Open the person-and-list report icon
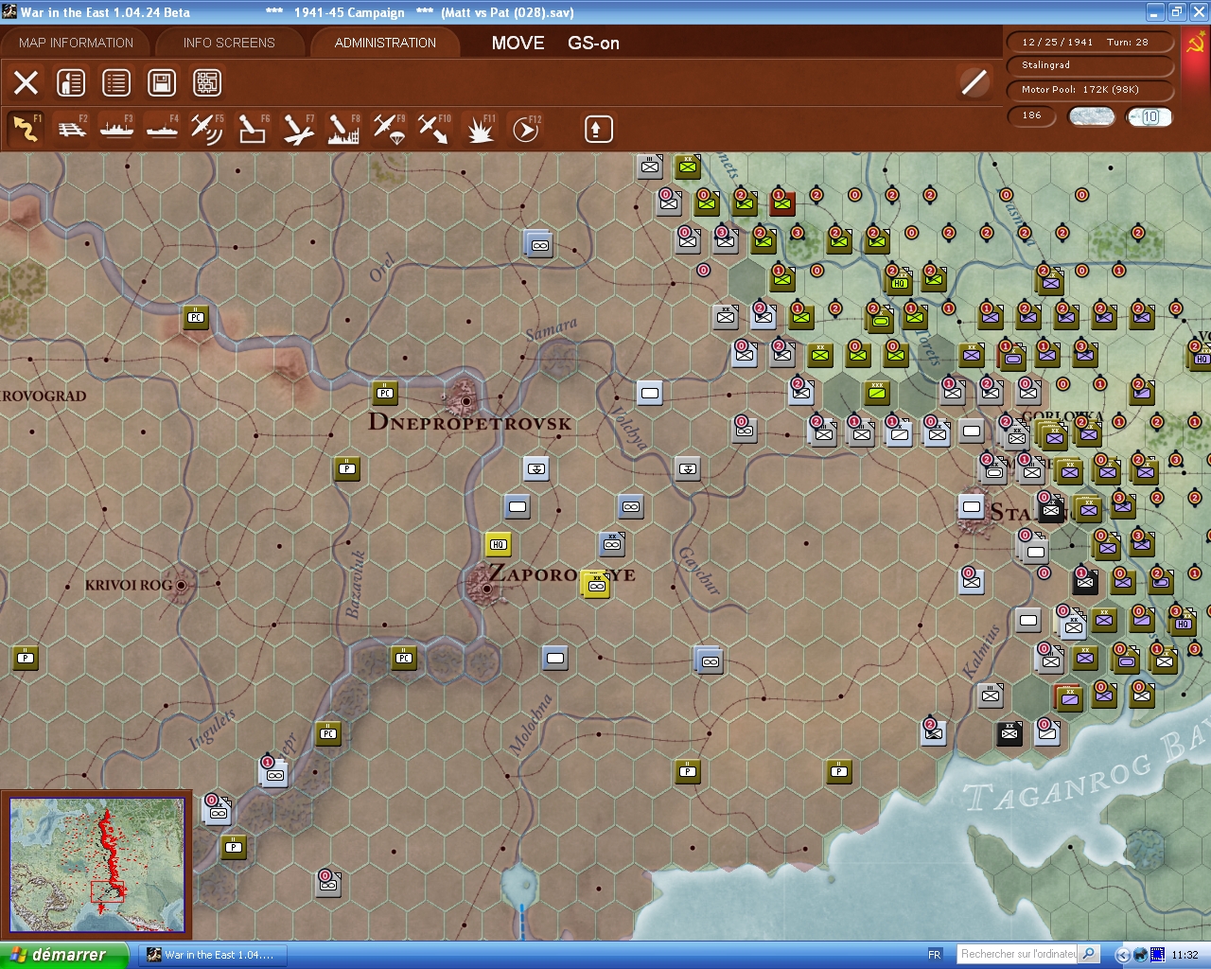 click(x=71, y=82)
